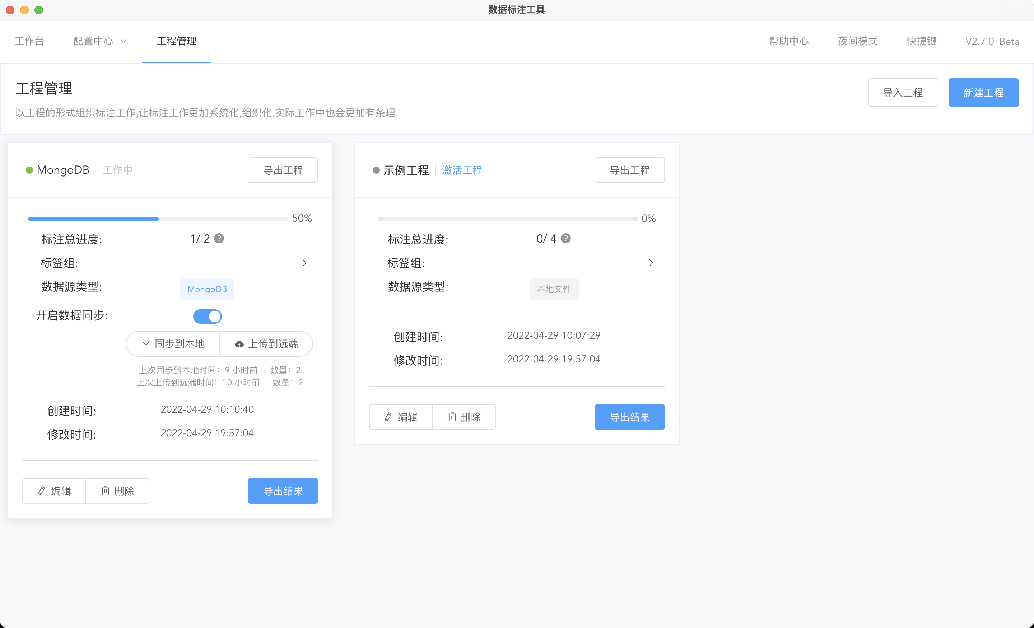Image resolution: width=1034 pixels, height=628 pixels.
Task: Click the 本地文件 data source tag
Action: (x=554, y=289)
